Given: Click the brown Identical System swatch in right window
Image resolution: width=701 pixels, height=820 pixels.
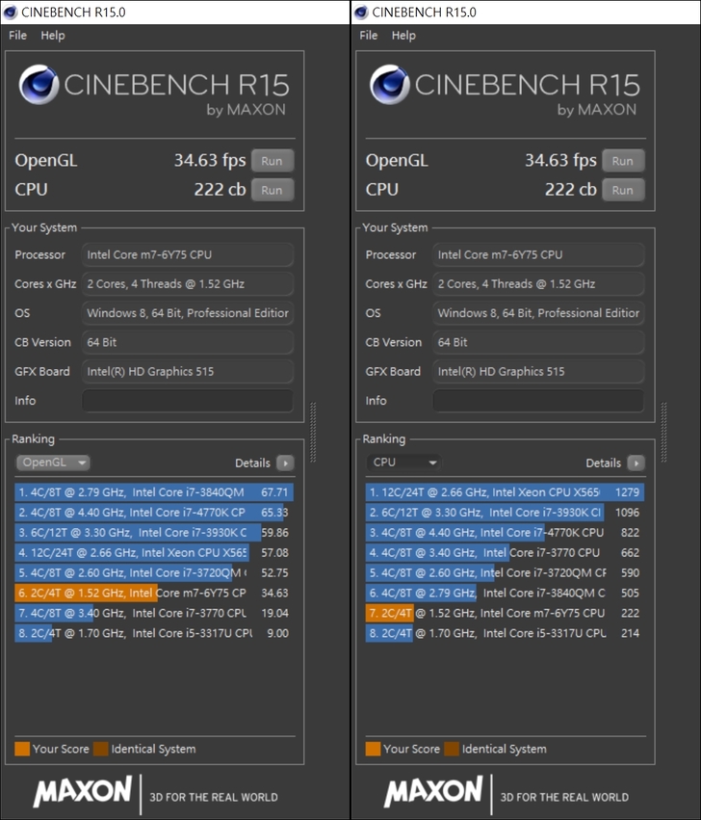Looking at the screenshot, I should coord(451,749).
